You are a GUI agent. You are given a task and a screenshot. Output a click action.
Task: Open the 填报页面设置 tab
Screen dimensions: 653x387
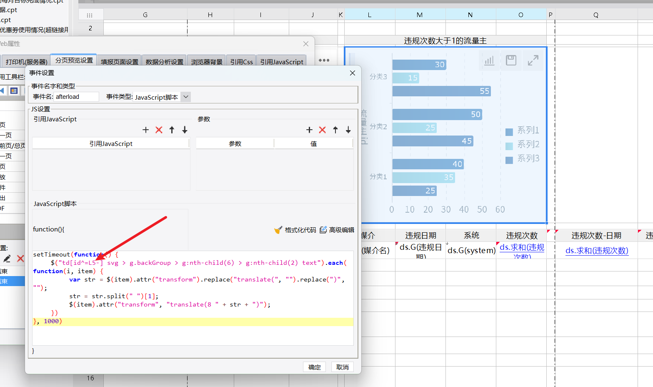119,62
